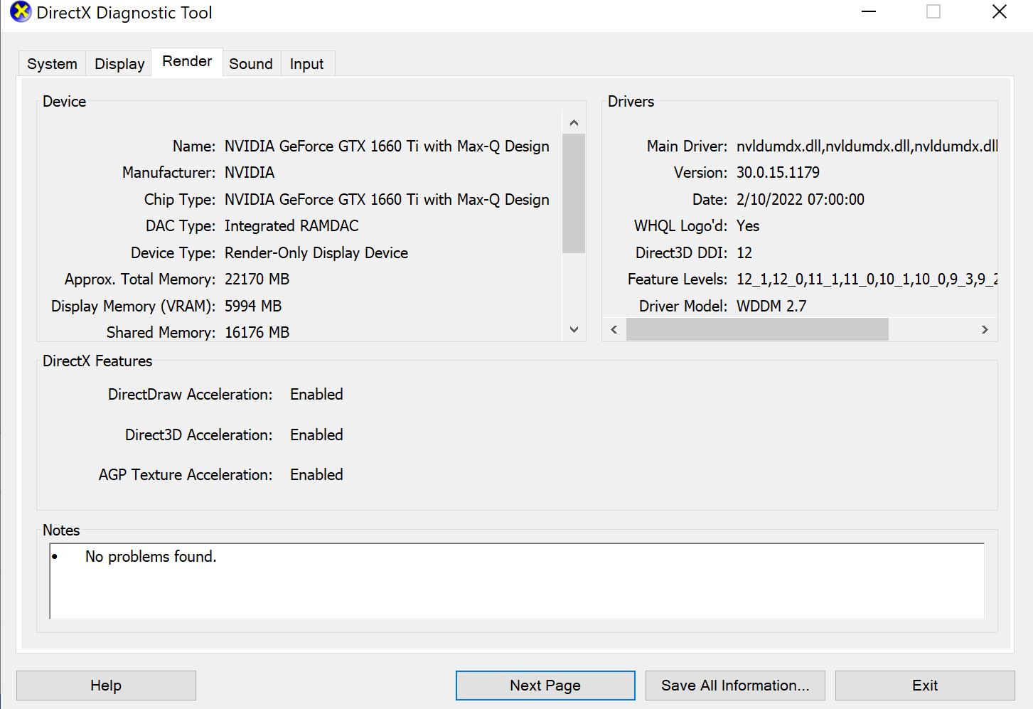1033x709 pixels.
Task: Click Drivers panel scroll left arrow
Action: tap(614, 329)
